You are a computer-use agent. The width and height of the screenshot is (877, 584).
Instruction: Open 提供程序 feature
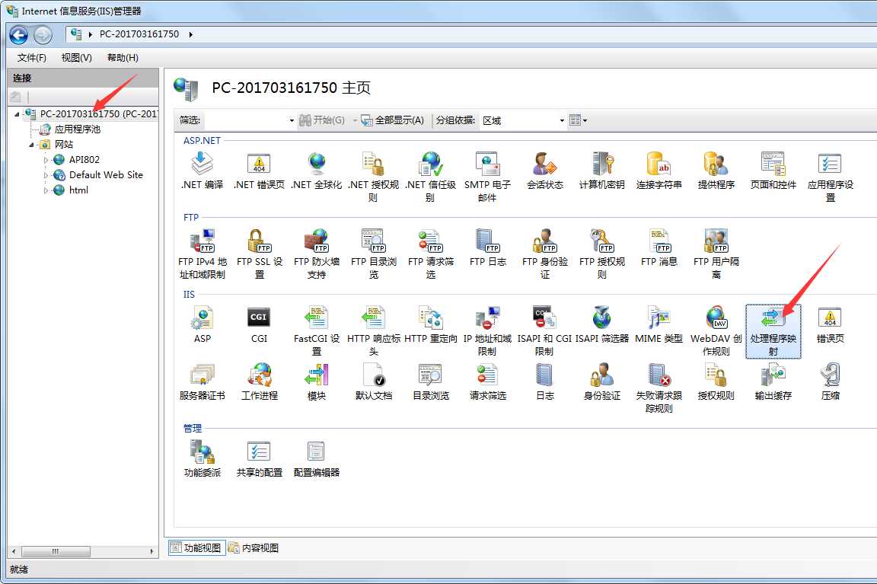[716, 171]
